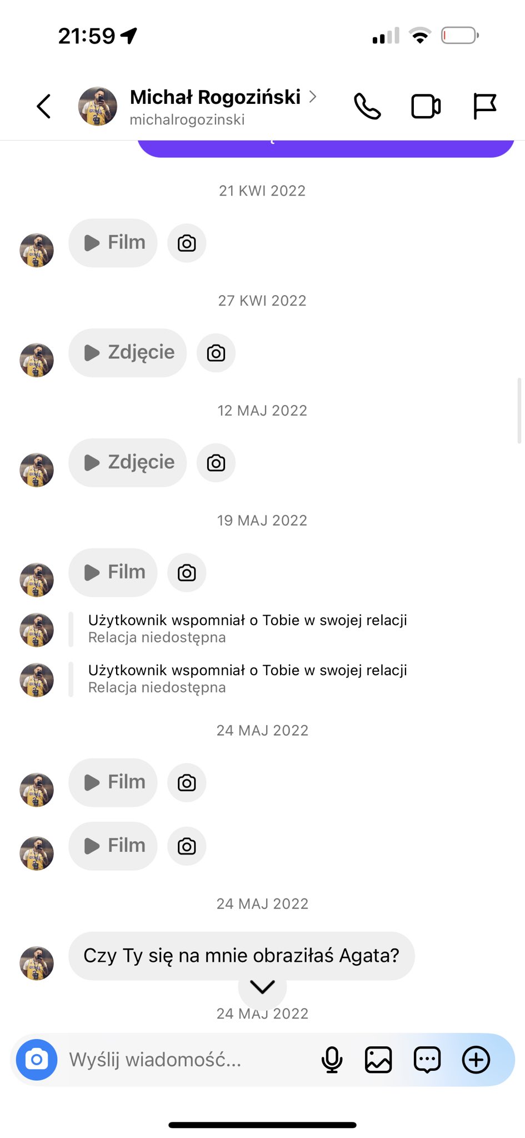The height and width of the screenshot is (1138, 525).
Task: Tap the microphone to record a voice message
Action: [332, 1060]
